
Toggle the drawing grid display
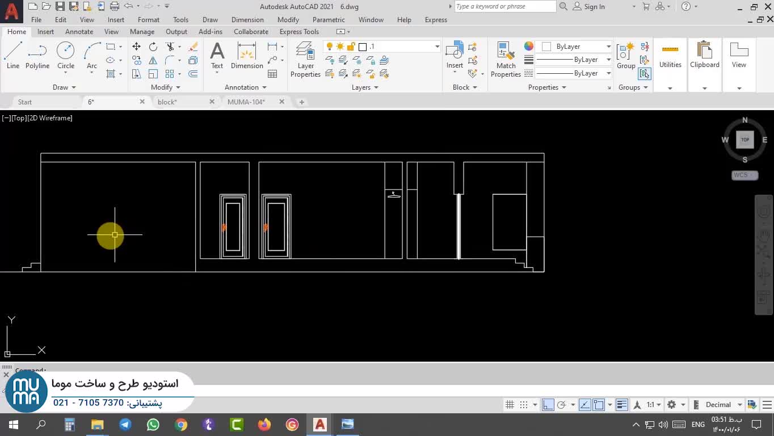coord(510,405)
